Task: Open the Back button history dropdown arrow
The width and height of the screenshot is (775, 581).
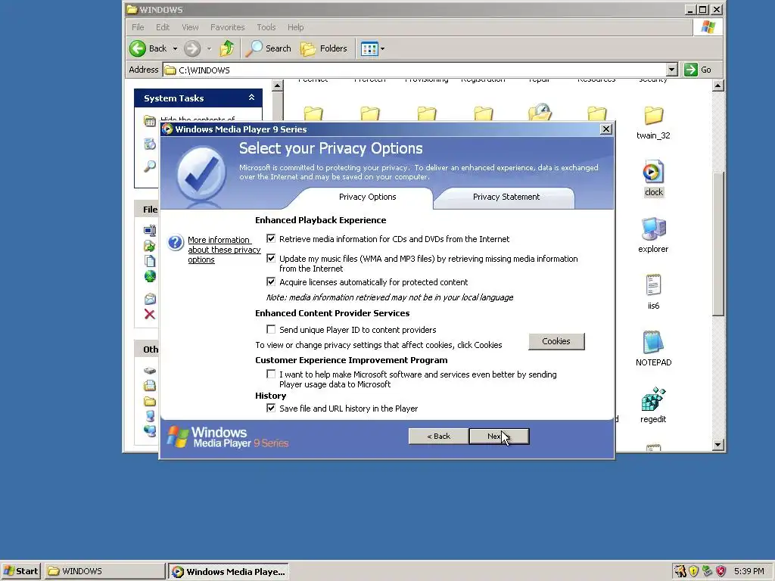Action: (175, 48)
